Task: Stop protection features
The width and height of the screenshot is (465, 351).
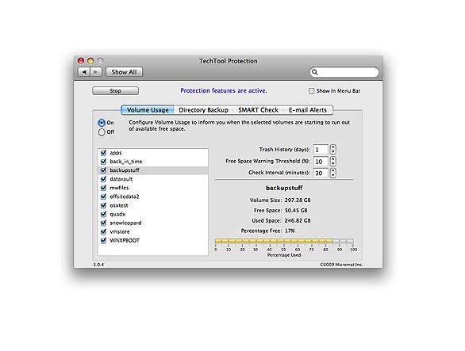Action: pyautogui.click(x=115, y=90)
